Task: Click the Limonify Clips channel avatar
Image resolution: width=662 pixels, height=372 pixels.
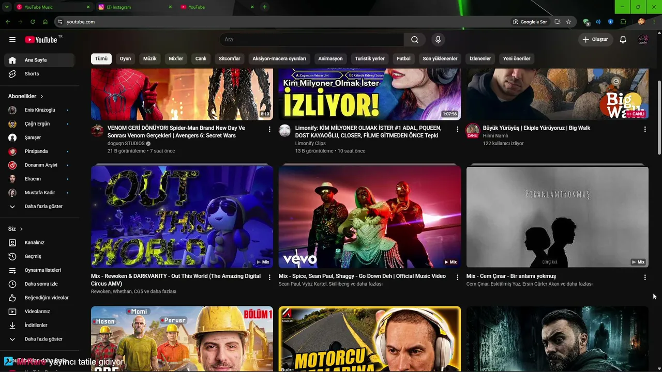Action: pyautogui.click(x=285, y=130)
